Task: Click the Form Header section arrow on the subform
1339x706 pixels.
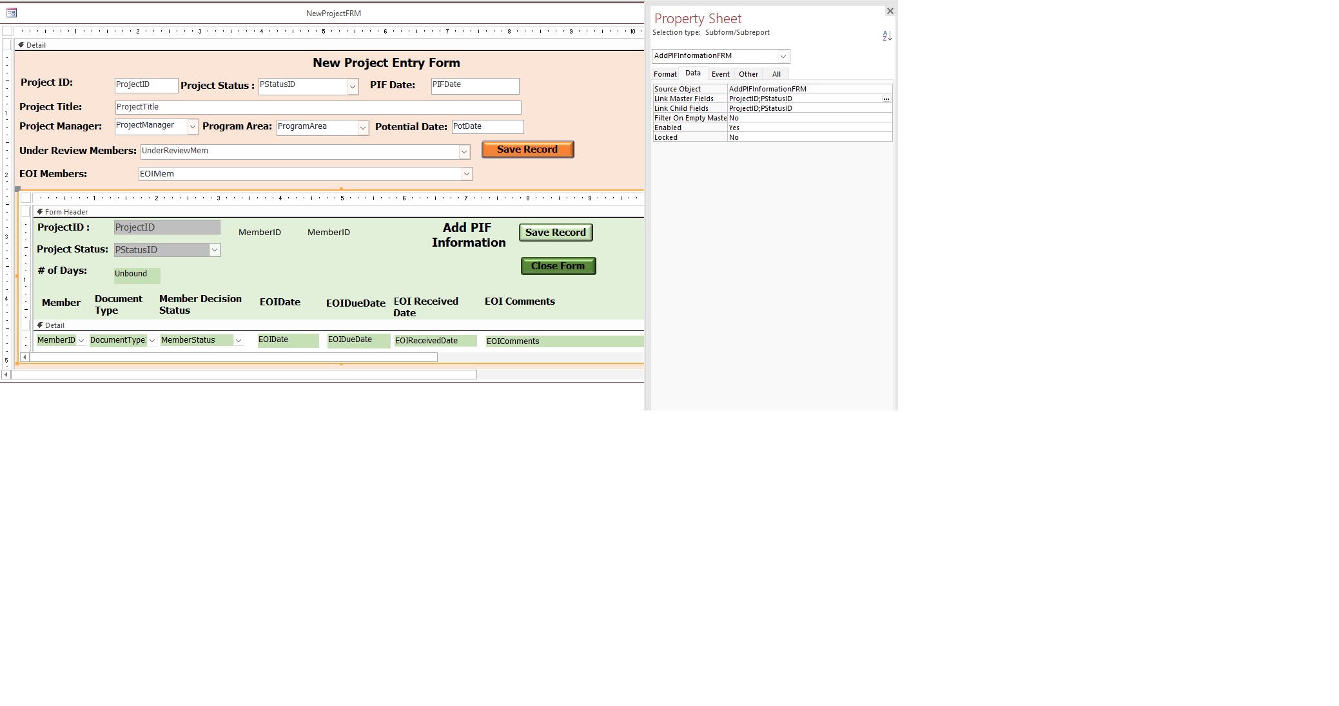Action: click(40, 211)
